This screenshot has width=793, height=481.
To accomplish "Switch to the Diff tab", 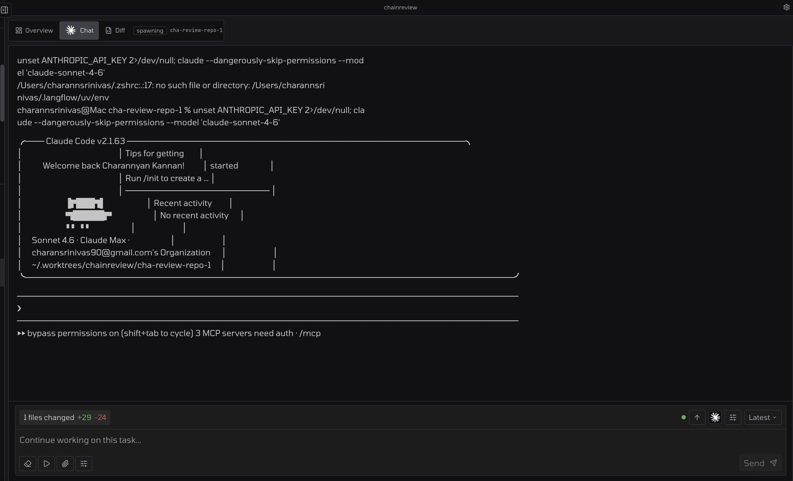I will click(115, 30).
